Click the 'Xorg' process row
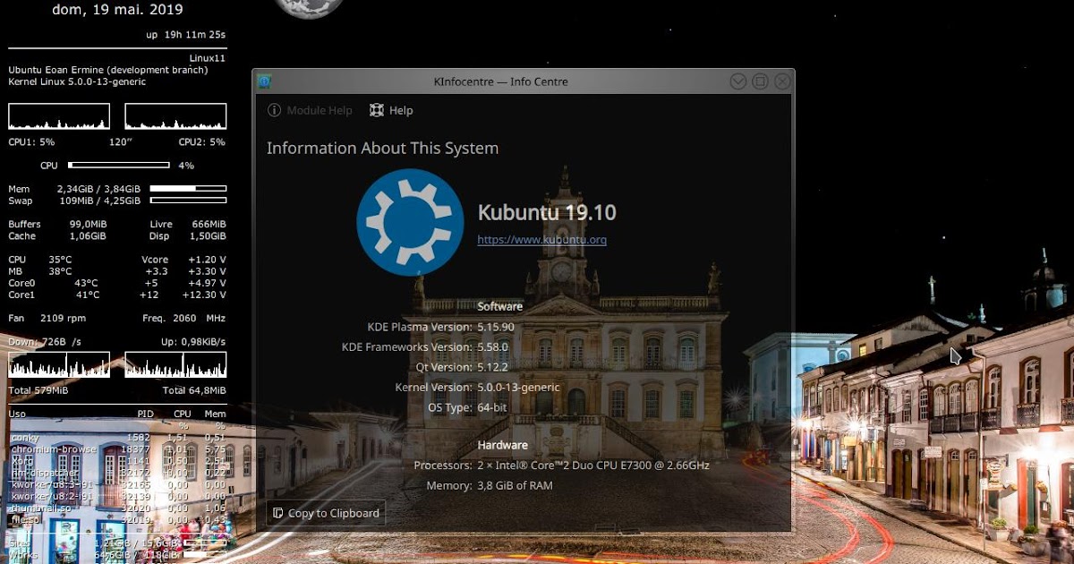 tap(117, 461)
